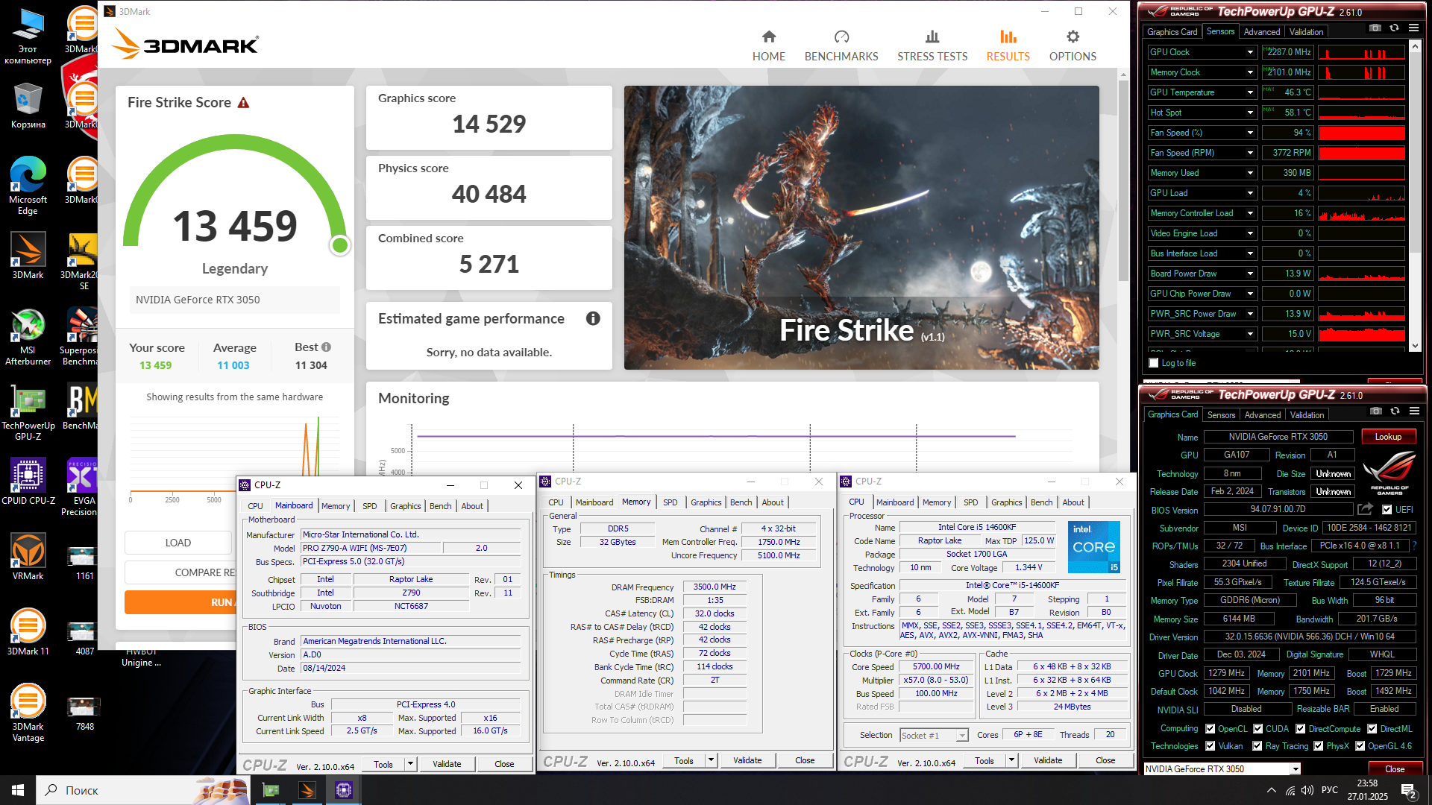This screenshot has height=805, width=1432.
Task: Click Fire Strike preview image
Action: coord(861,227)
